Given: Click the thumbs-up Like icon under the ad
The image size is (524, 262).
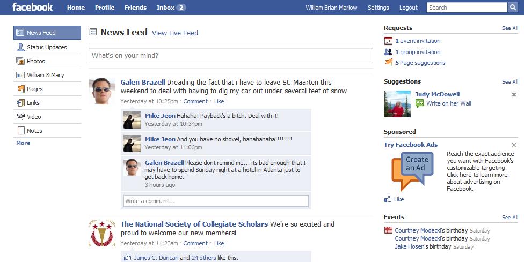Looking at the screenshot, I should 388,199.
